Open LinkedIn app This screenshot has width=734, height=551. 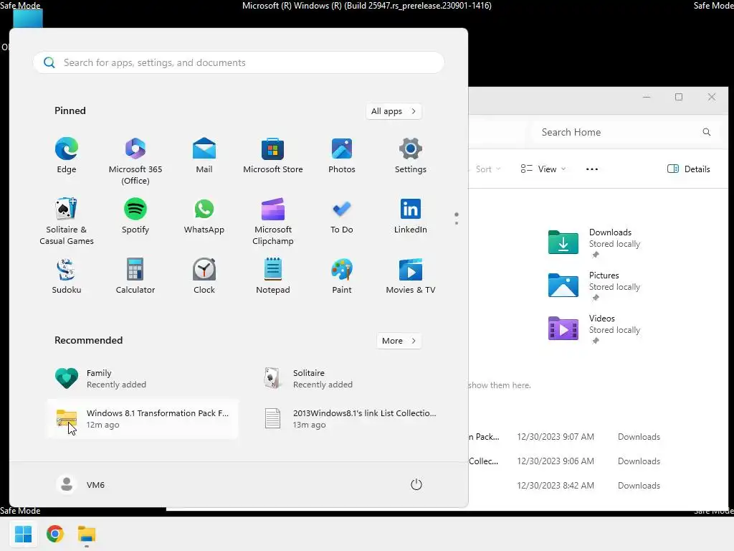tap(411, 216)
